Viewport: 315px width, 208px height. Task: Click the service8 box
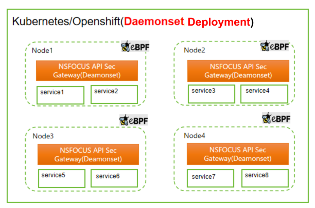tap(265, 177)
